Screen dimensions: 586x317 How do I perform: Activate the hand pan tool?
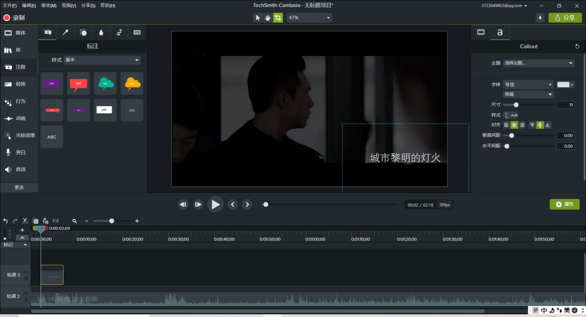(268, 18)
